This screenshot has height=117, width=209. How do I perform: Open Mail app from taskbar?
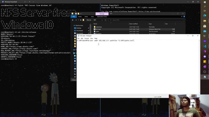[205, 31]
